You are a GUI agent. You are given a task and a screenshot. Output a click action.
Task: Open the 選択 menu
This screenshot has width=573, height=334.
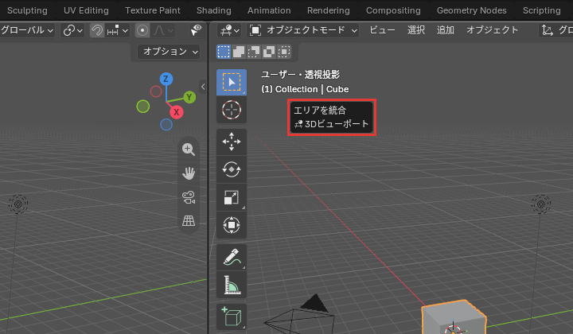[x=416, y=30]
